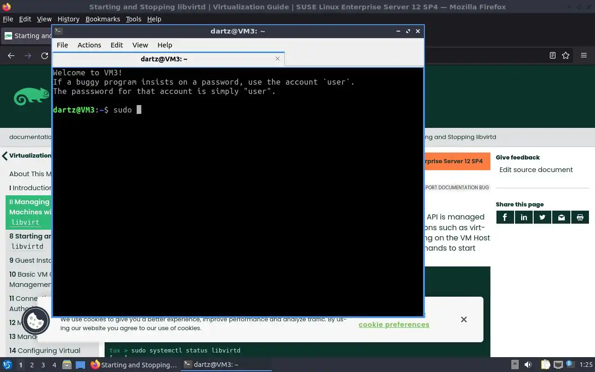Show desktop using taskbar icon
Viewport: 595px width, 372px height.
click(80, 365)
